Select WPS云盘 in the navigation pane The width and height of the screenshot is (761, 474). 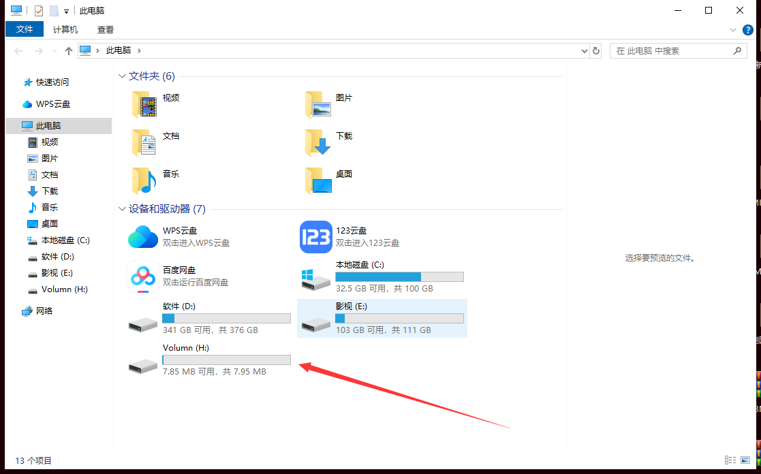coord(53,104)
